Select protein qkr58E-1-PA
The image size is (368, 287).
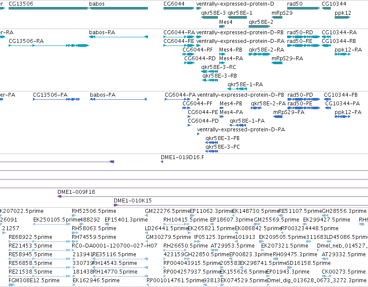(238, 125)
